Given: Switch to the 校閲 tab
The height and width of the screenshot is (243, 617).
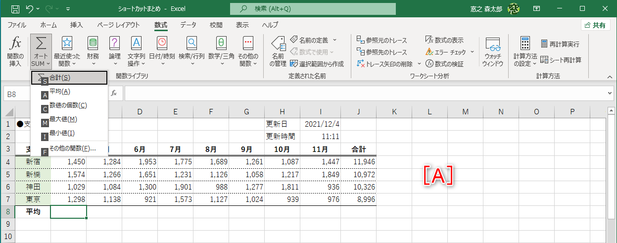Looking at the screenshot, I should tap(216, 25).
